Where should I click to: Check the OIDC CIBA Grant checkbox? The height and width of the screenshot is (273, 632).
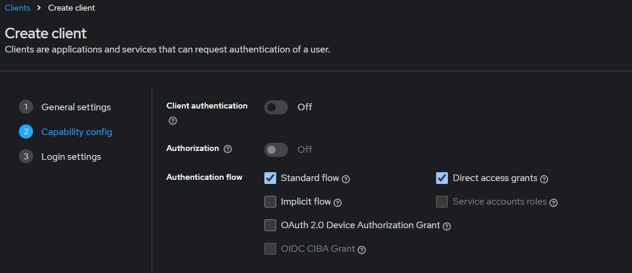click(x=270, y=249)
